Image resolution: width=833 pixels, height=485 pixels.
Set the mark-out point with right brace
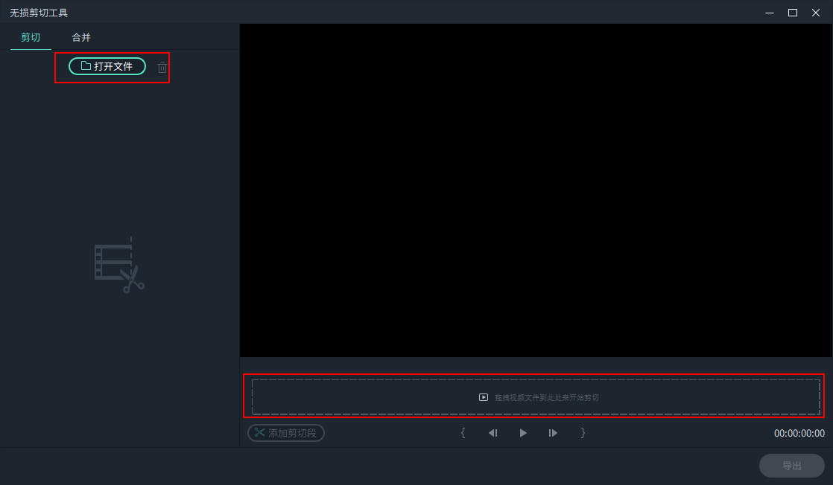[583, 433]
